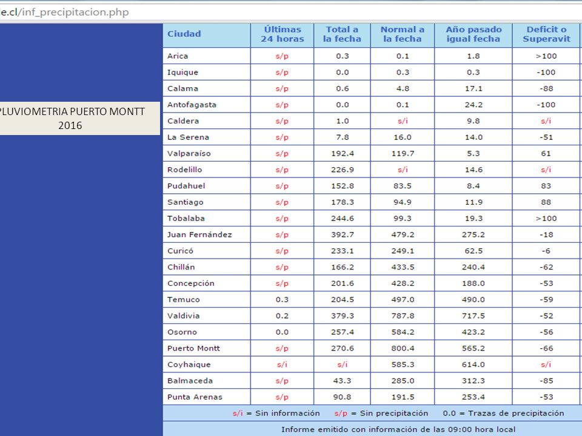
Task: Click Valparaíso total value 192.4
Action: click(342, 153)
